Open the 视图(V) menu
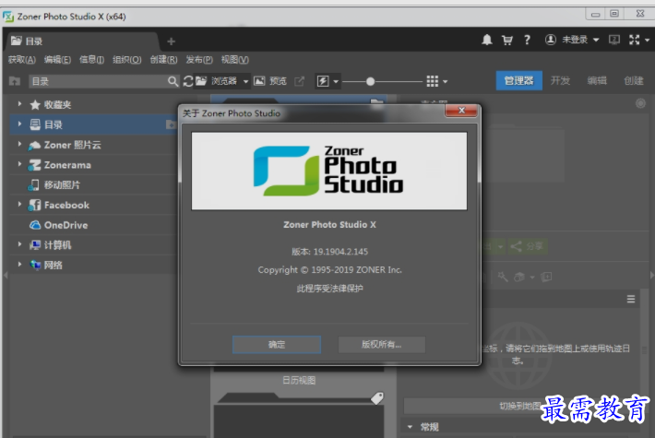 pos(235,60)
